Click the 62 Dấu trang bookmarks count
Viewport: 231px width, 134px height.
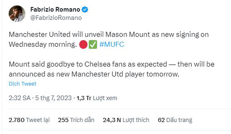point(175,120)
